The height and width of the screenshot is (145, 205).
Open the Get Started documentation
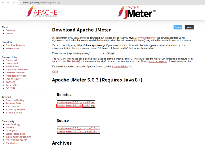pyautogui.click(x=11, y=60)
